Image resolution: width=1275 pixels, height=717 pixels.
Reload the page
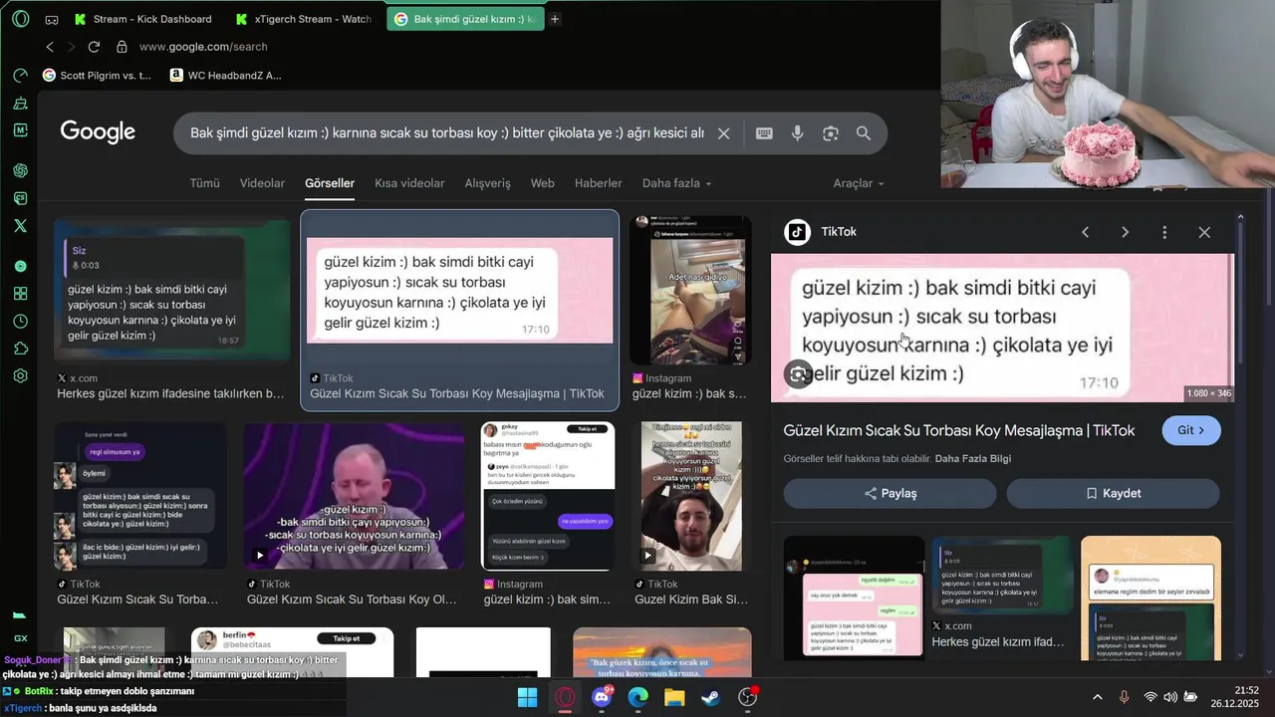tap(94, 47)
